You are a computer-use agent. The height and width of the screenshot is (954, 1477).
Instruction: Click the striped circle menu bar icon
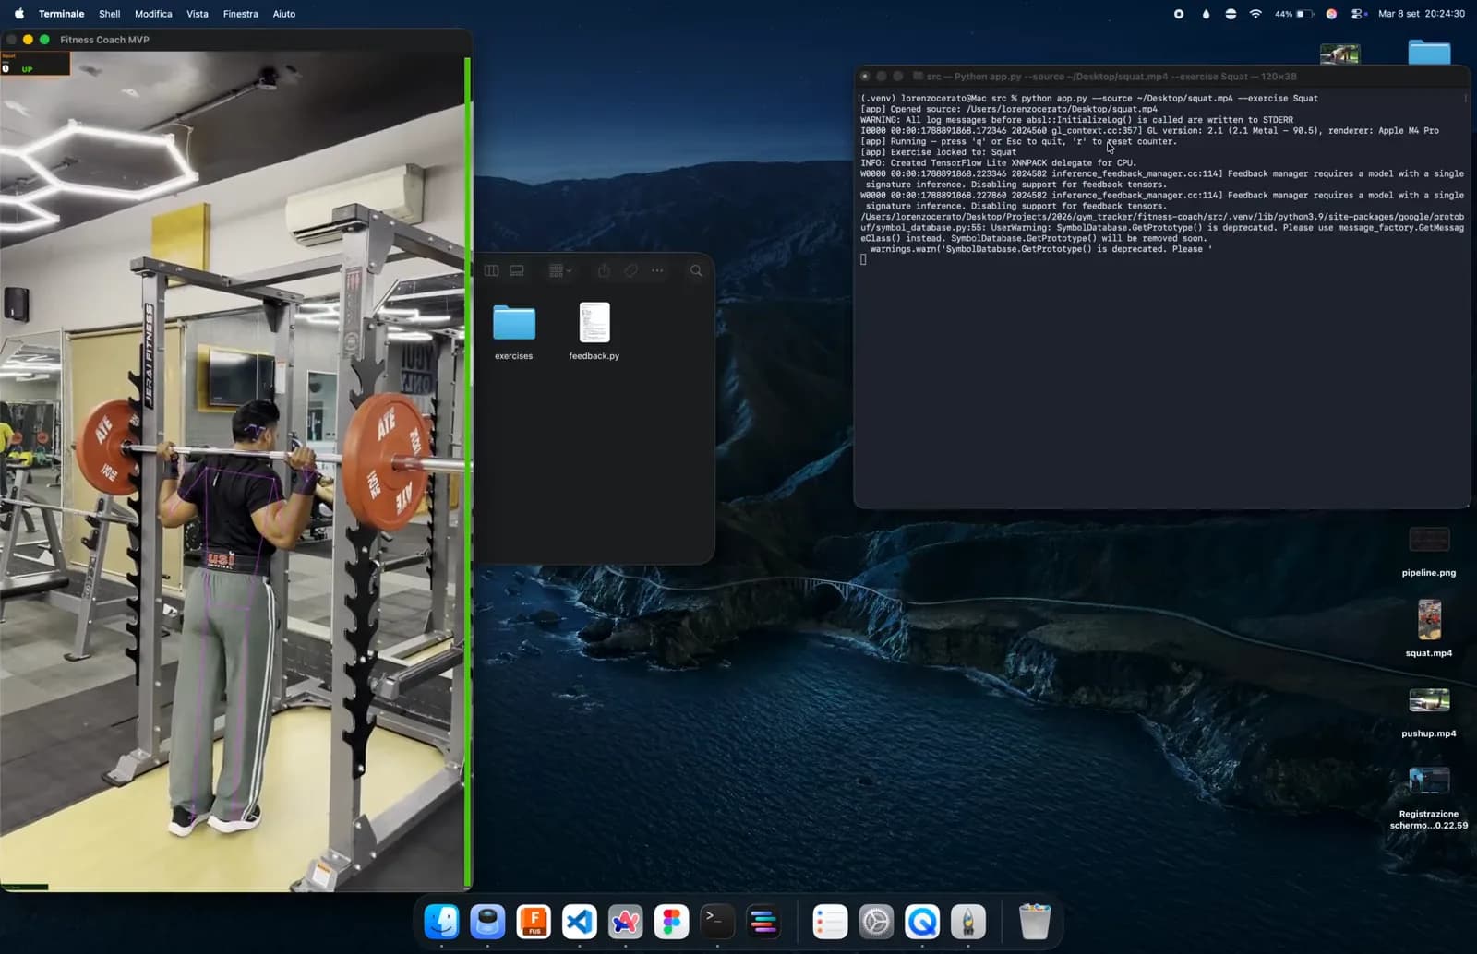coord(1231,14)
